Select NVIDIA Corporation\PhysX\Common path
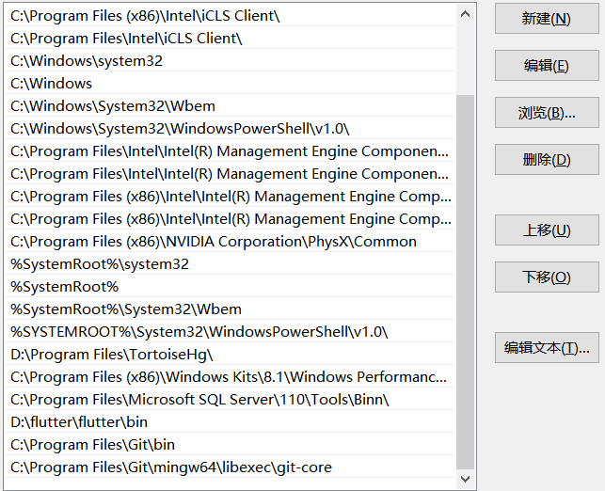Screen dimensions: 605x491 (230, 242)
